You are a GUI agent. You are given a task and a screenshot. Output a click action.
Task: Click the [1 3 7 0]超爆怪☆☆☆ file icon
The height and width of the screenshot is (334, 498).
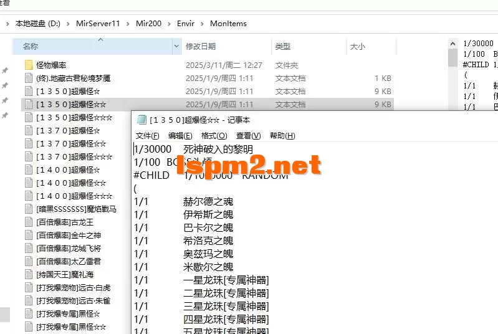pyautogui.click(x=29, y=156)
